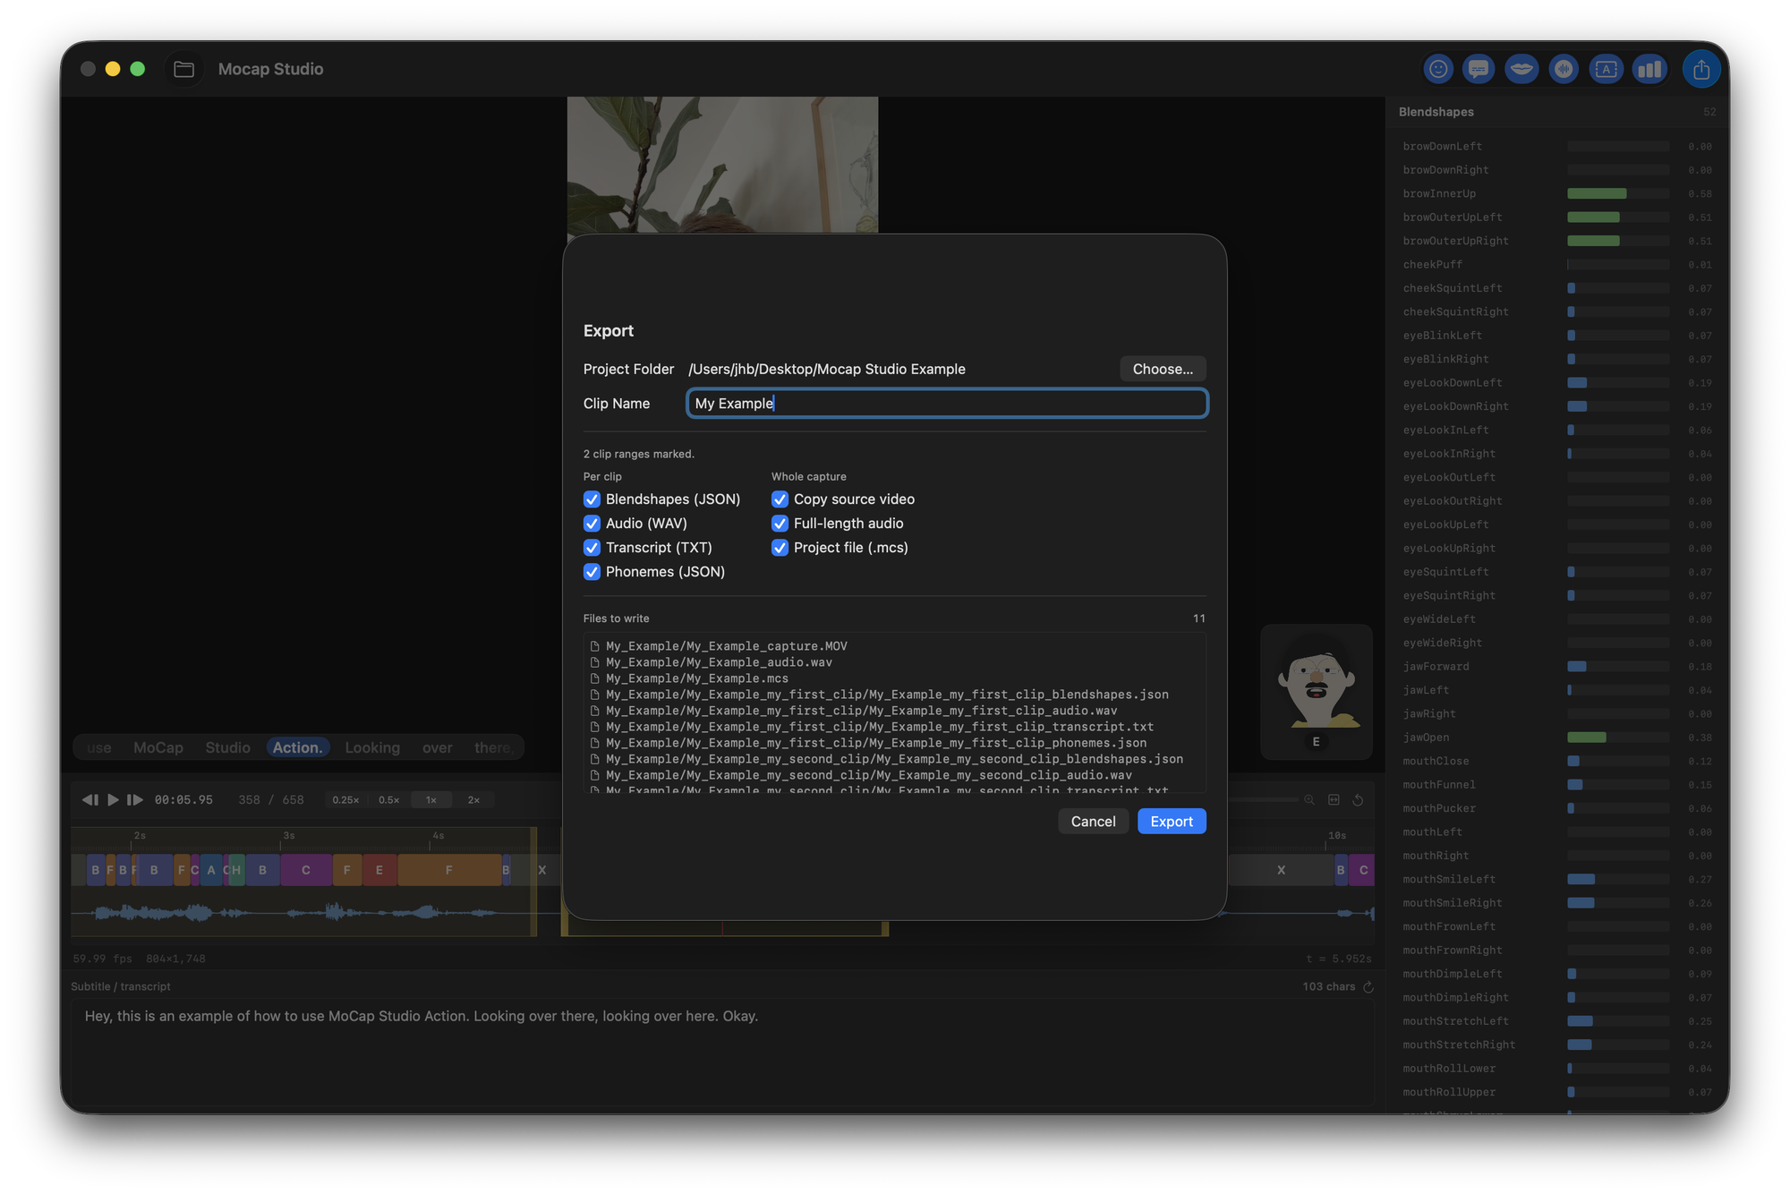Uncheck Blendshapes (JSON) checkbox
The width and height of the screenshot is (1790, 1194).
pyautogui.click(x=592, y=499)
